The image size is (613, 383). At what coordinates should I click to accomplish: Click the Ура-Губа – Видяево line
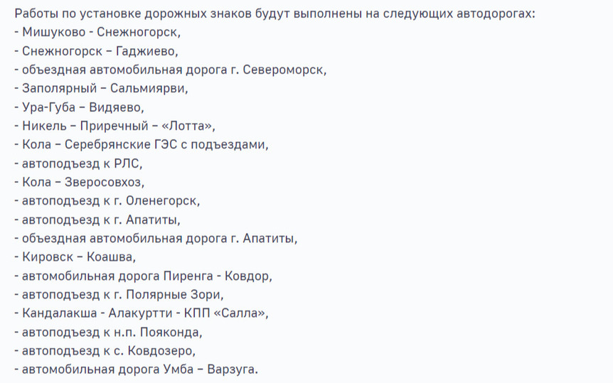80,107
